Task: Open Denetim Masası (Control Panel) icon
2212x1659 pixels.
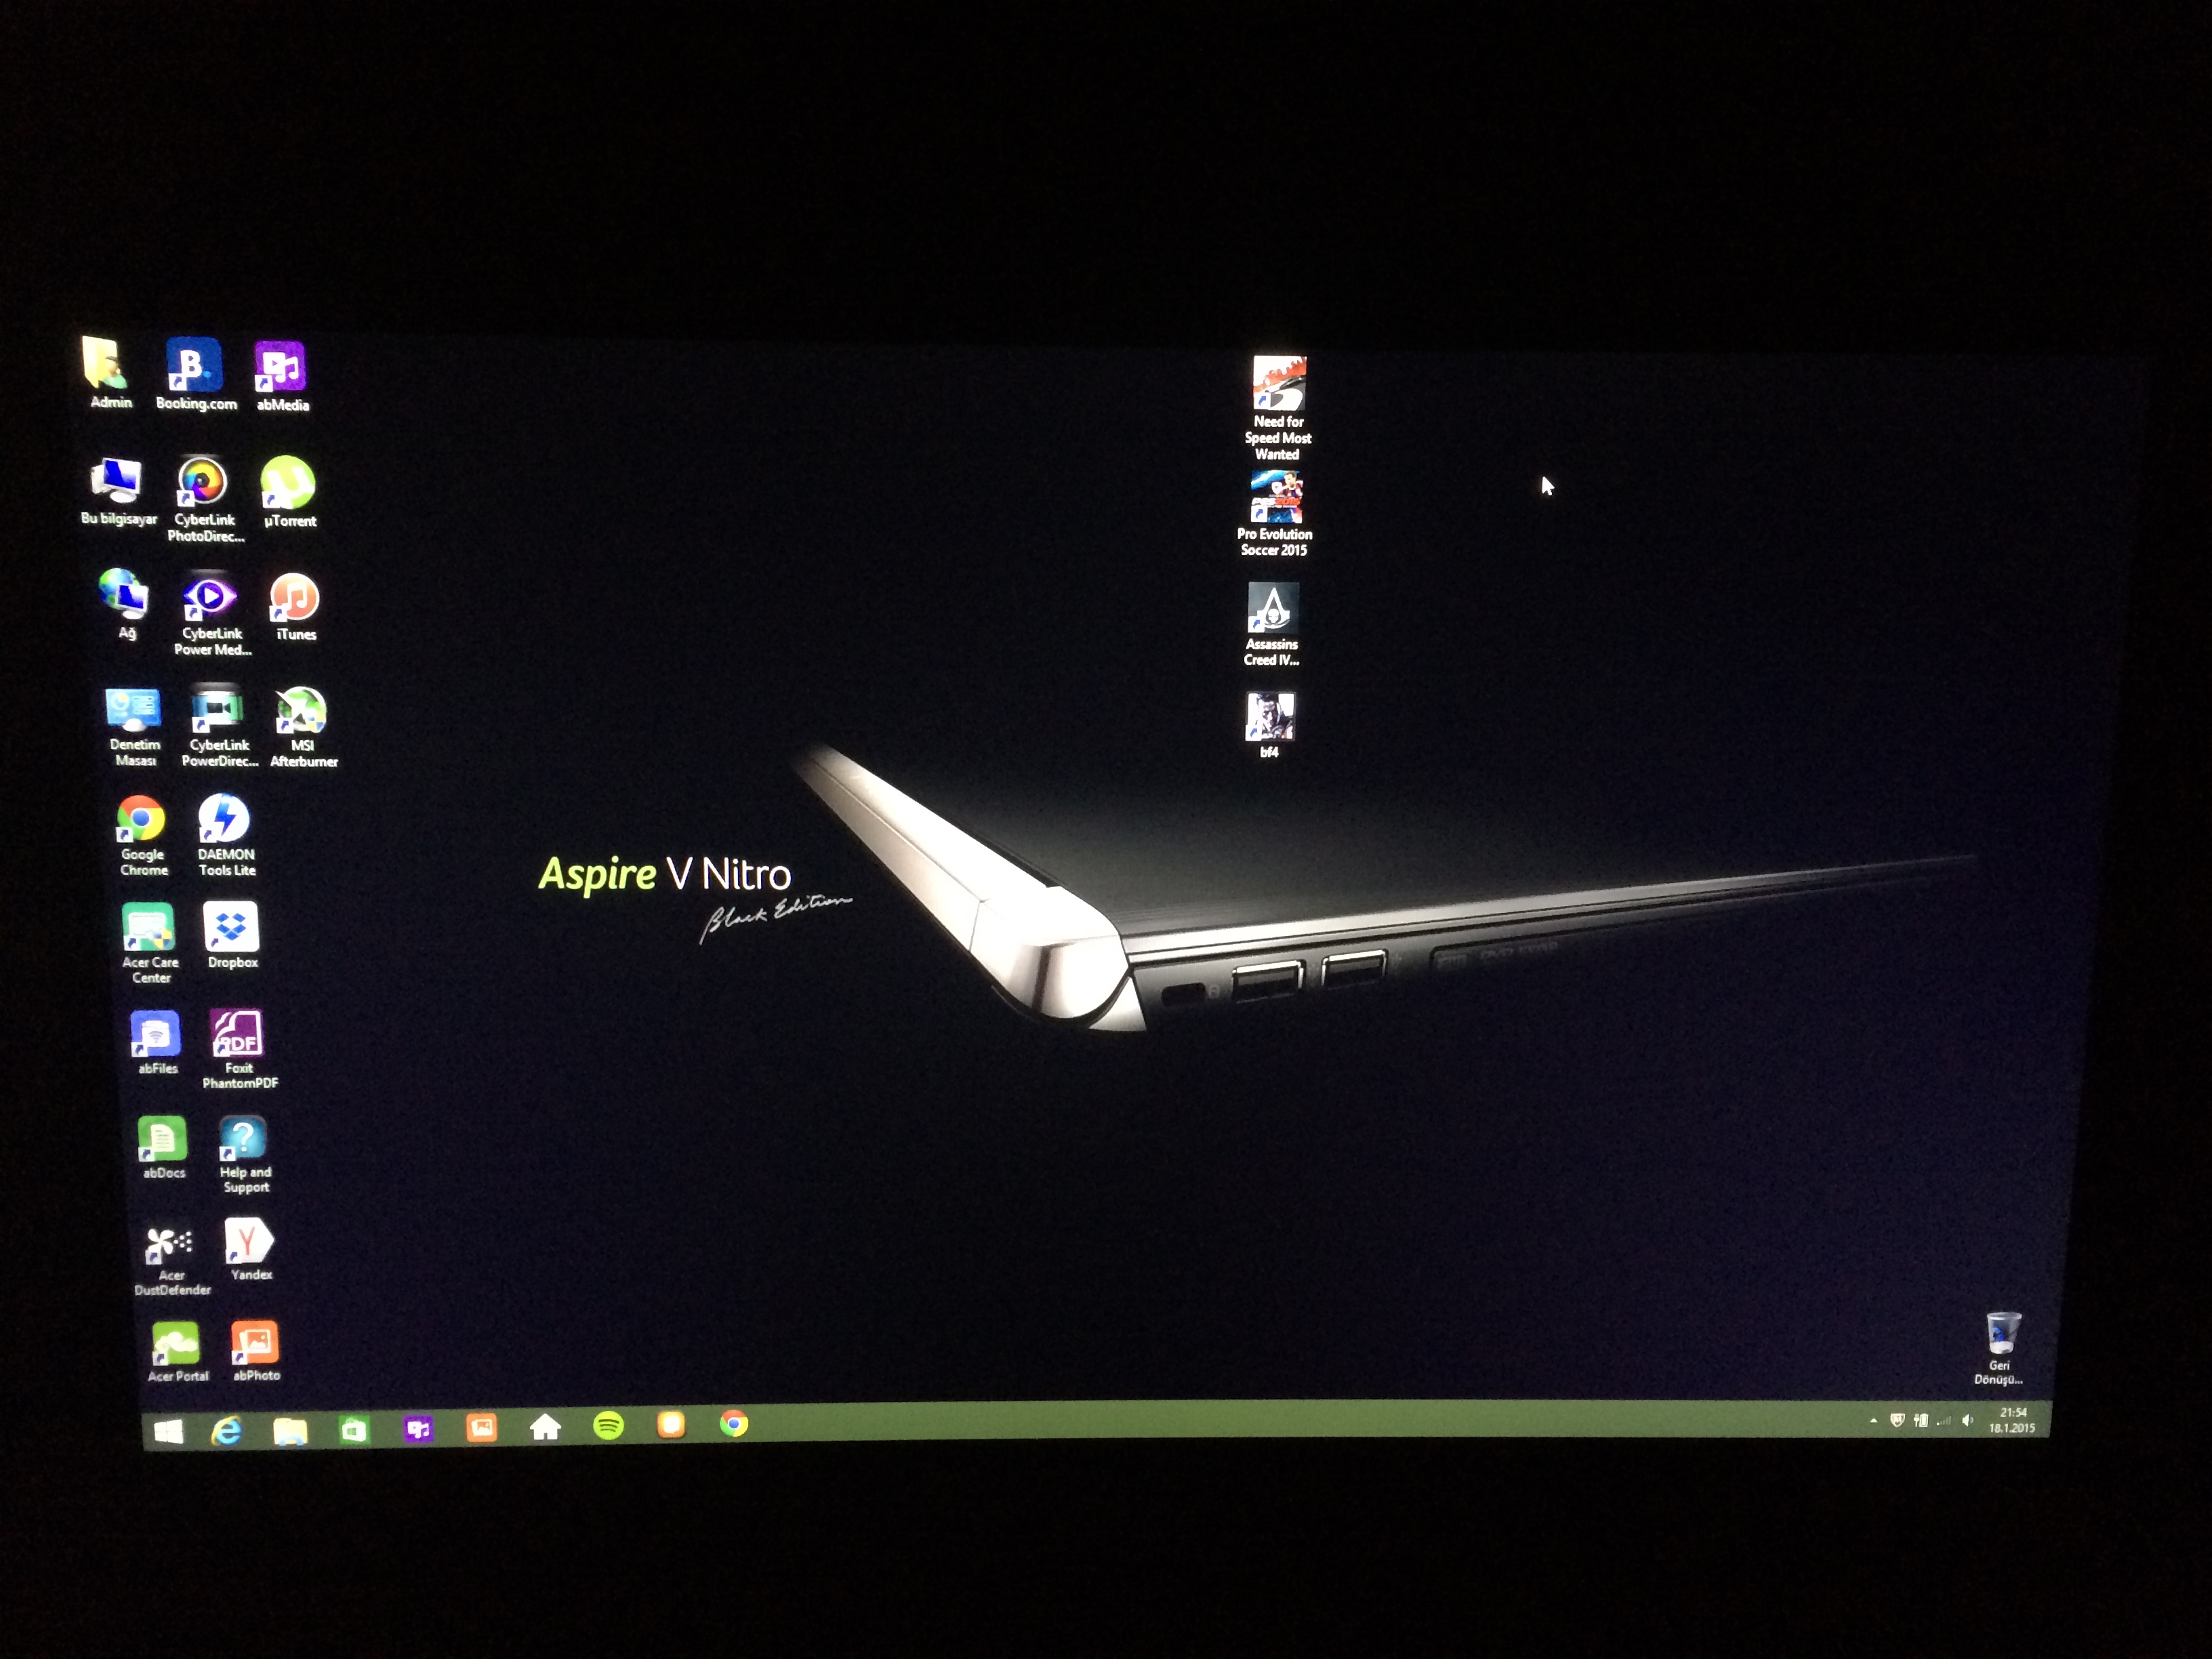Action: (x=133, y=727)
